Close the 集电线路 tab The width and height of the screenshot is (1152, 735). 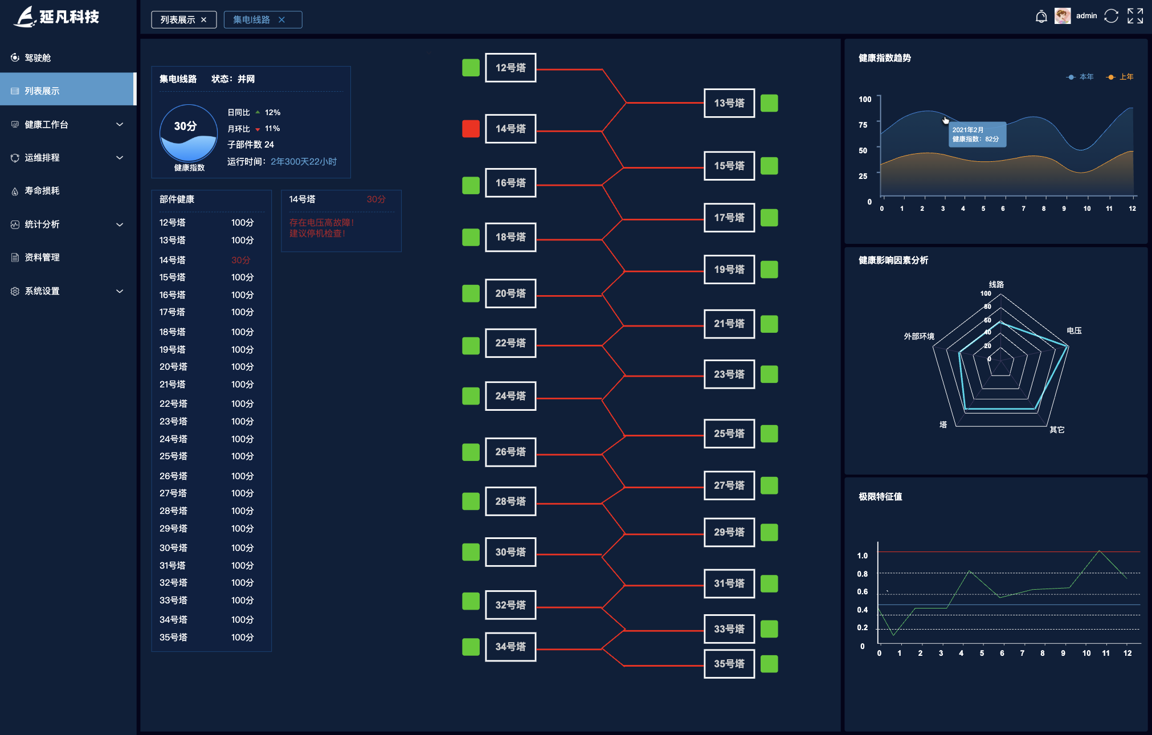click(x=281, y=20)
